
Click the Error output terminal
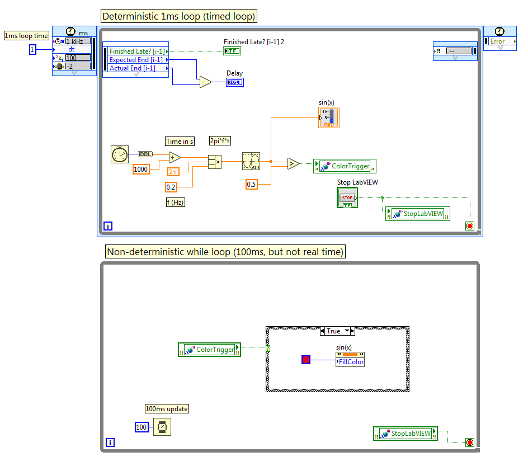pos(502,41)
